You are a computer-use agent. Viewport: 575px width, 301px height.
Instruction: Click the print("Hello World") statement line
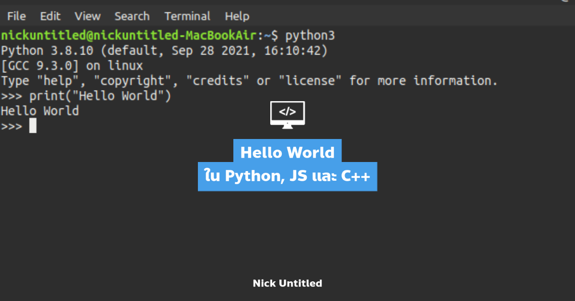click(x=100, y=96)
